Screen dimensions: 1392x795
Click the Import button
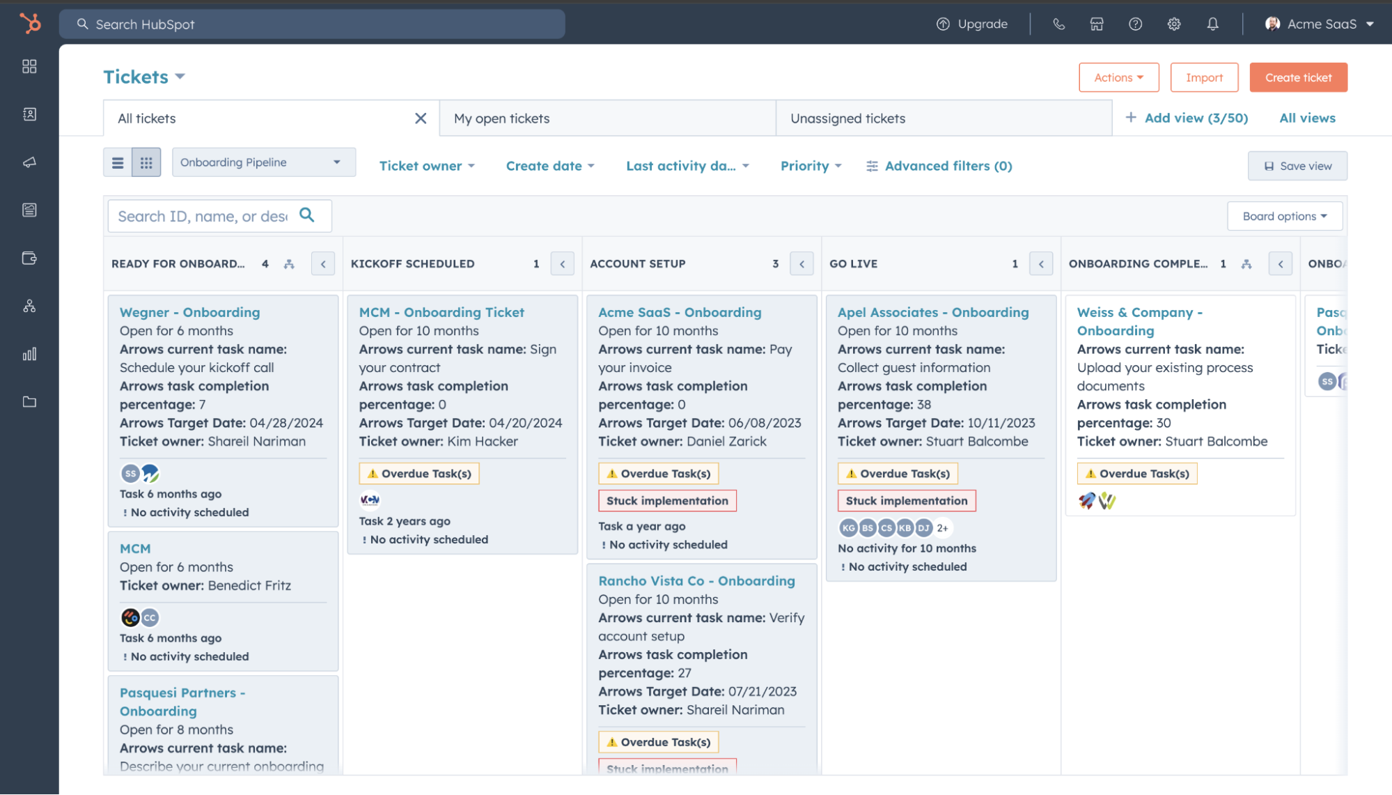[1204, 77]
